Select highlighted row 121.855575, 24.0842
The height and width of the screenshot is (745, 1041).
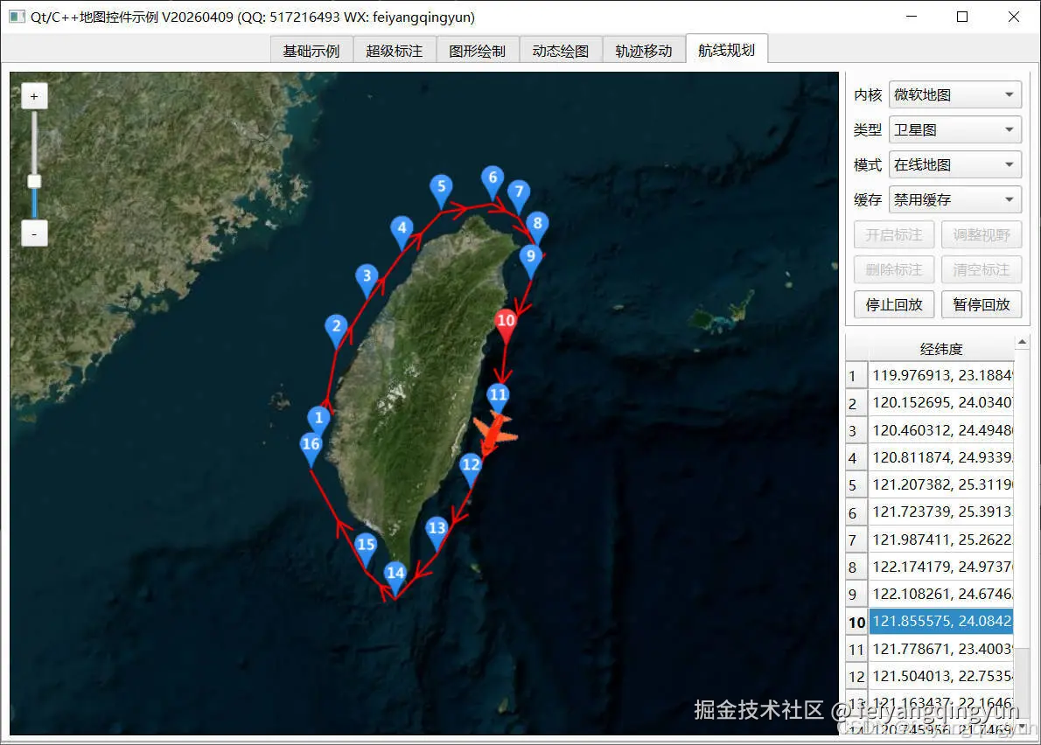pos(940,622)
